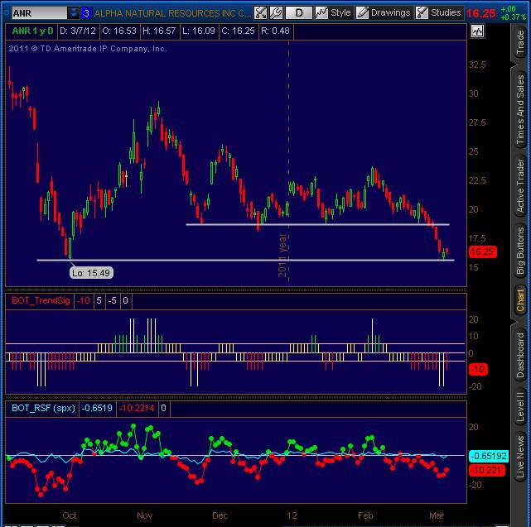The width and height of the screenshot is (531, 527).
Task: Select the Chart sidebar tab
Action: coord(520,300)
